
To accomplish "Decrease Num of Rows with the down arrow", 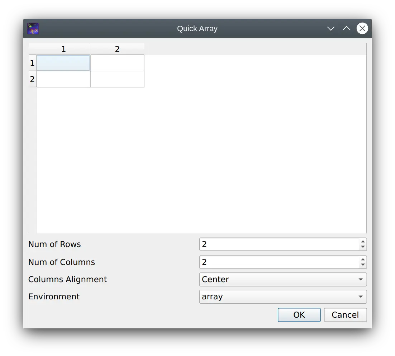I will pos(363,247).
